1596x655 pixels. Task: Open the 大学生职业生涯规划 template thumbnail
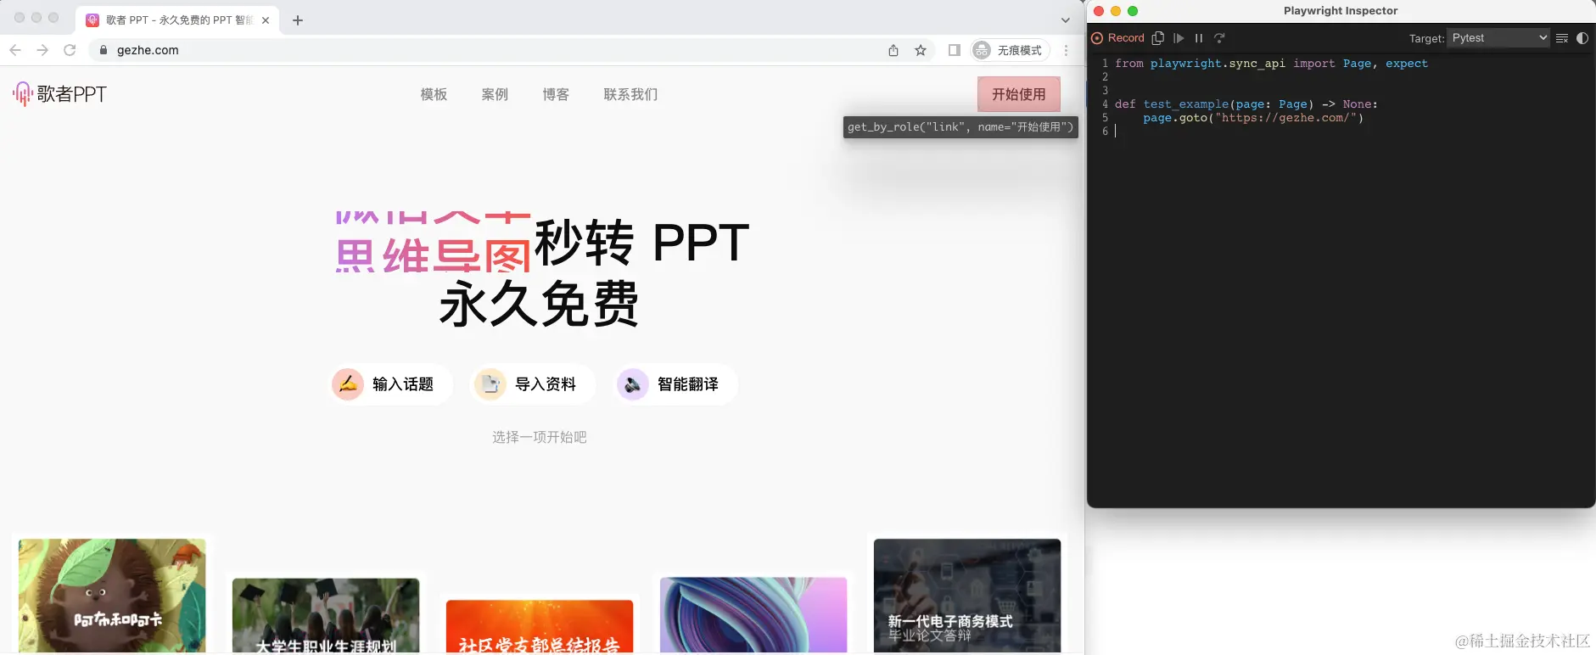(326, 616)
